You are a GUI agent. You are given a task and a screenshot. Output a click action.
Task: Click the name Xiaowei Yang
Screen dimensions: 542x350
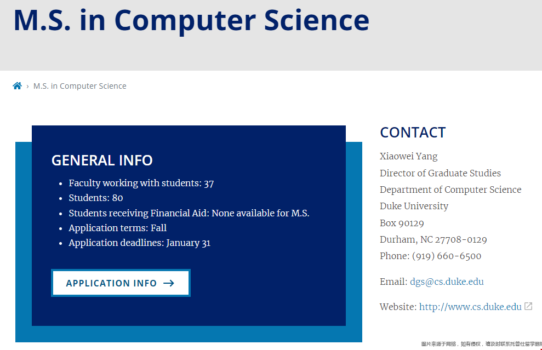409,157
